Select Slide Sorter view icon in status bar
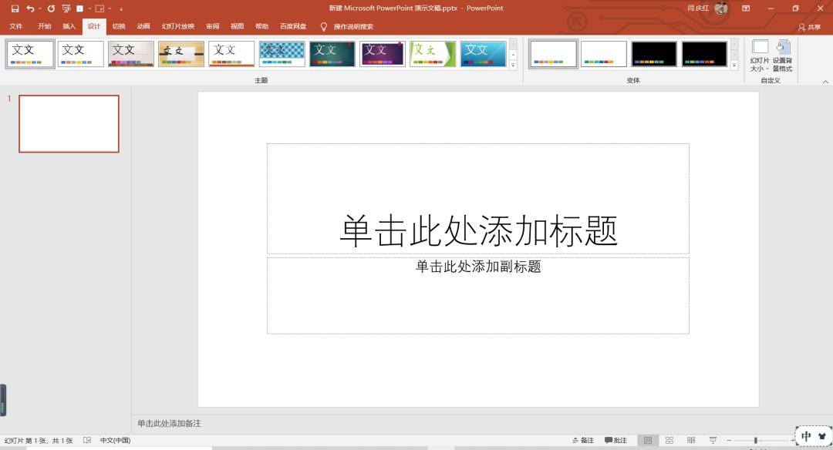 pyautogui.click(x=669, y=439)
